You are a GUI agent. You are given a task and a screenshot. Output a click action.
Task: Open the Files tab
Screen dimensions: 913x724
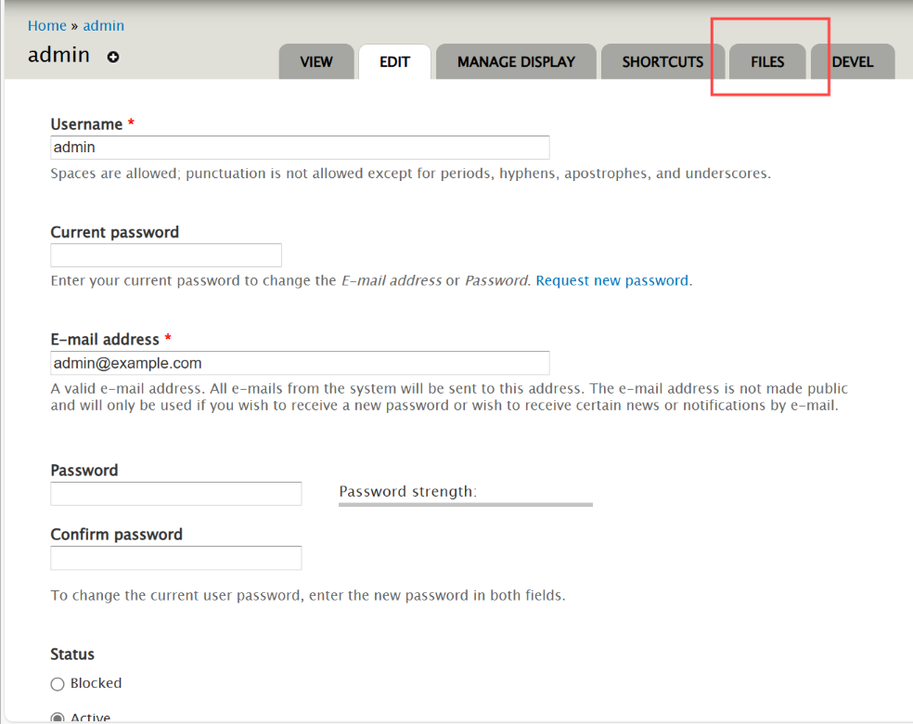point(767,61)
